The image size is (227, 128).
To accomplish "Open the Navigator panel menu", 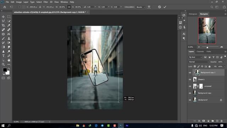I will tap(225, 14).
